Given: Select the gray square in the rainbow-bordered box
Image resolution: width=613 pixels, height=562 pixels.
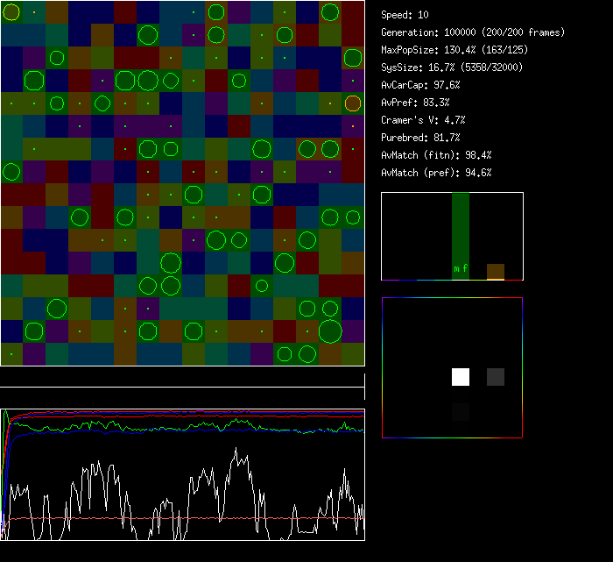Looking at the screenshot, I should point(496,377).
